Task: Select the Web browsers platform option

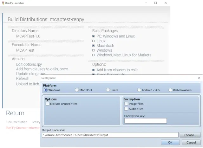Action: [170, 90]
